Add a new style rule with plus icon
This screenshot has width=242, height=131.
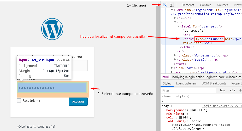(240, 90)
